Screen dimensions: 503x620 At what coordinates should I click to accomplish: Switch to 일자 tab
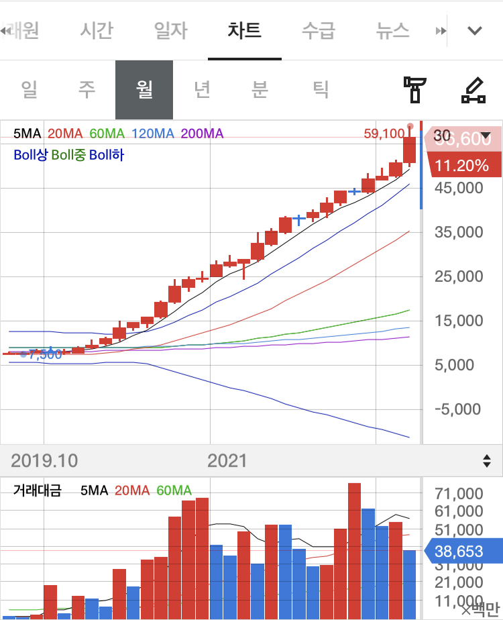click(171, 30)
